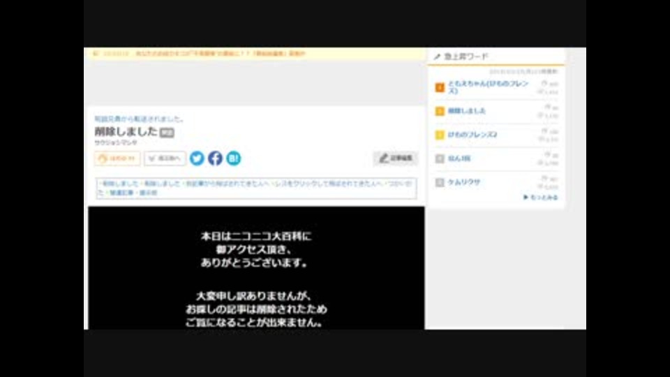Click the サクジョシマシタ reading text under the title
The image size is (670, 377).
[x=116, y=142]
